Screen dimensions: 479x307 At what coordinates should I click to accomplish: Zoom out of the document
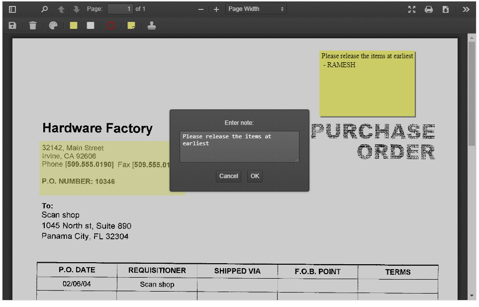(200, 9)
